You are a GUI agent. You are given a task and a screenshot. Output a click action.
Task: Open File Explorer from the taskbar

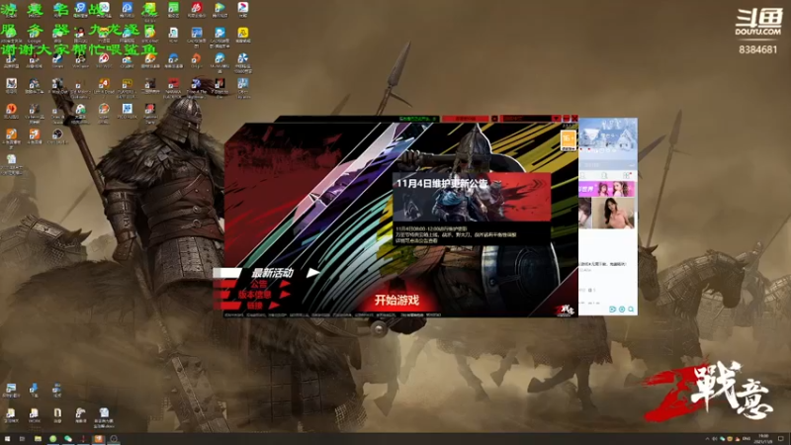[38, 439]
